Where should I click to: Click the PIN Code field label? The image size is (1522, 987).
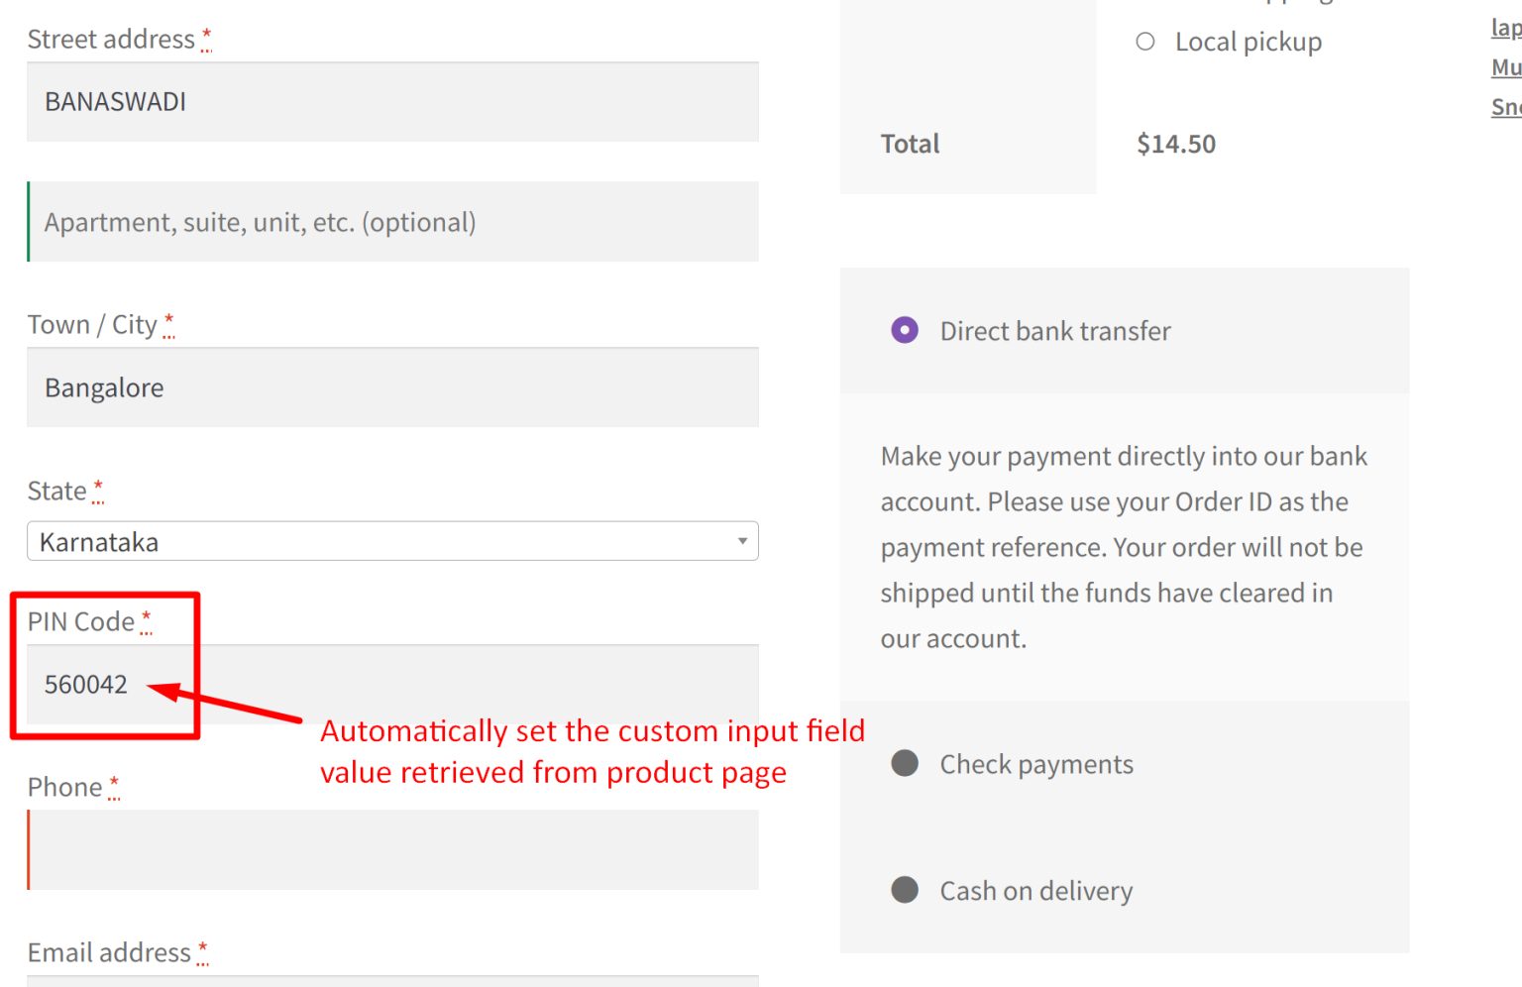(x=82, y=621)
